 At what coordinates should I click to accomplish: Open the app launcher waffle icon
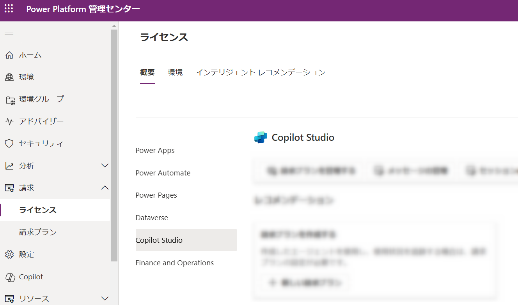[x=9, y=9]
